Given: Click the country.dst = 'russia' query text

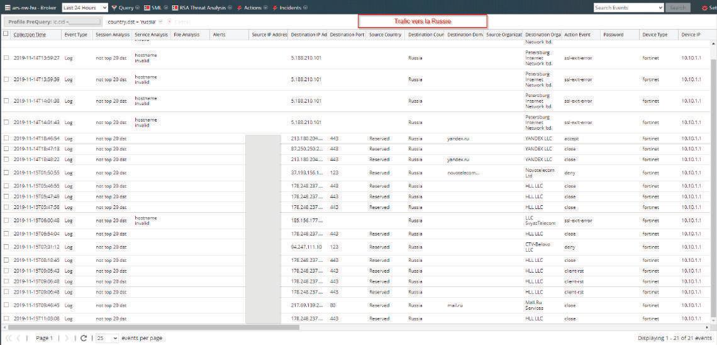Looking at the screenshot, I should click(x=131, y=22).
